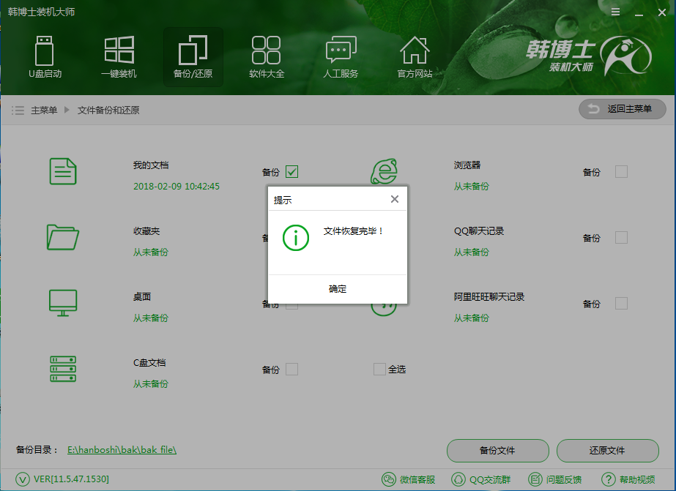Switch to the 备份/还原 tab

pyautogui.click(x=193, y=57)
